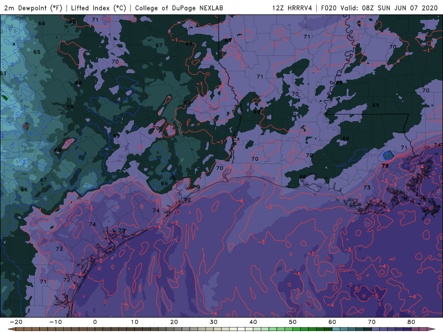Click the "63" dewpoint value on the map
Screen dimensions: 443x332
[x=3, y=74]
